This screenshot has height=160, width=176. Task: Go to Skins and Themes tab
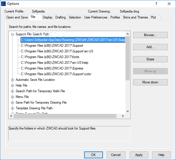[135, 17]
